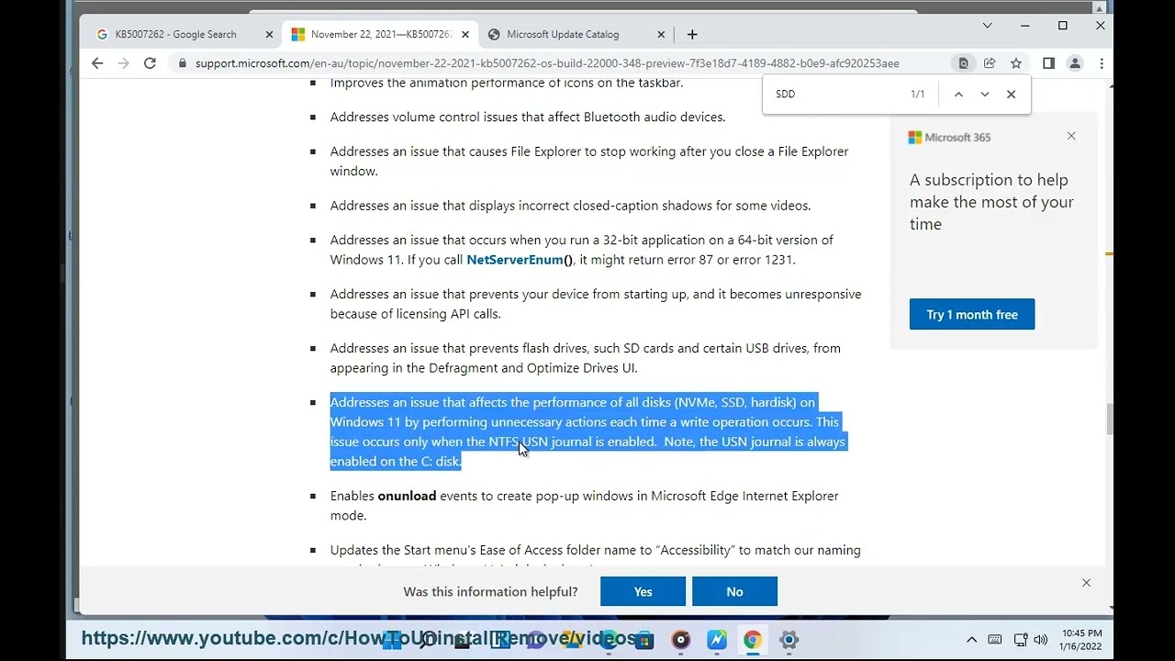Click the address bar URL

click(547, 63)
